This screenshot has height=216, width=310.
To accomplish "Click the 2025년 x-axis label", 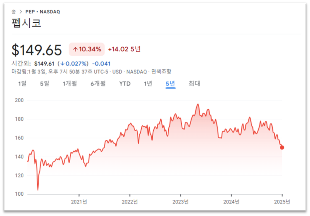I will (x=282, y=202).
